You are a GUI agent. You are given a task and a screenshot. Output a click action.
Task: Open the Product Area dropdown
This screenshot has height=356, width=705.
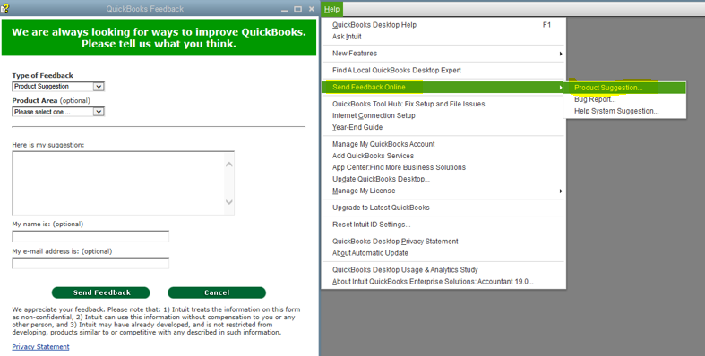58,112
